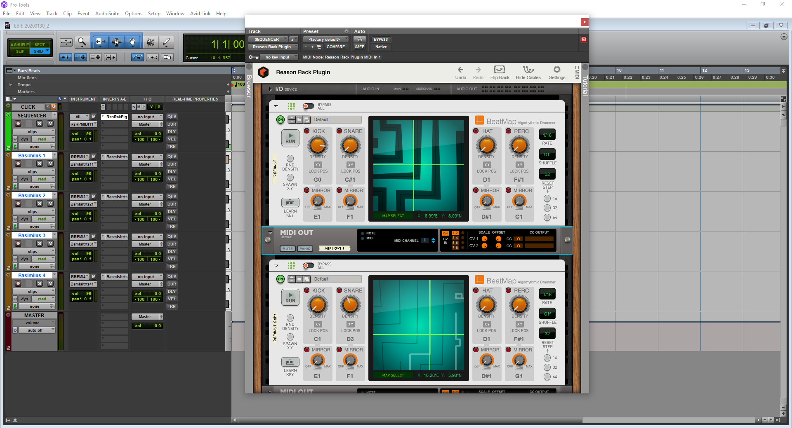Expand the I/O Device section
Viewport: 792px width, 428px height.
click(x=270, y=89)
